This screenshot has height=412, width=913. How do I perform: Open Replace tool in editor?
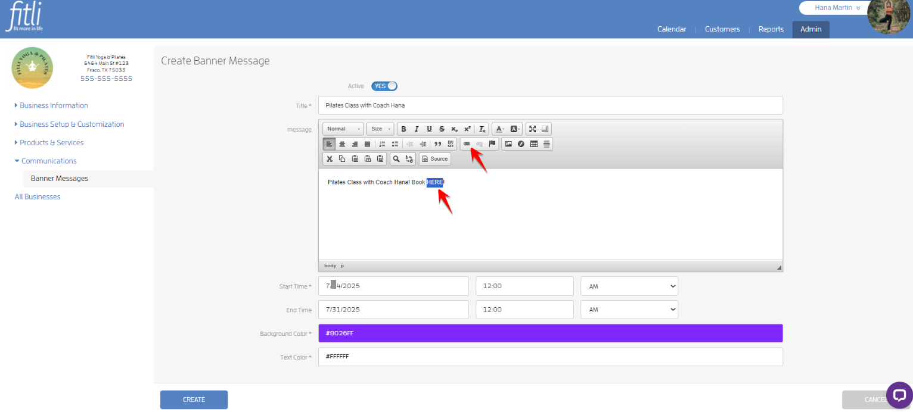409,159
